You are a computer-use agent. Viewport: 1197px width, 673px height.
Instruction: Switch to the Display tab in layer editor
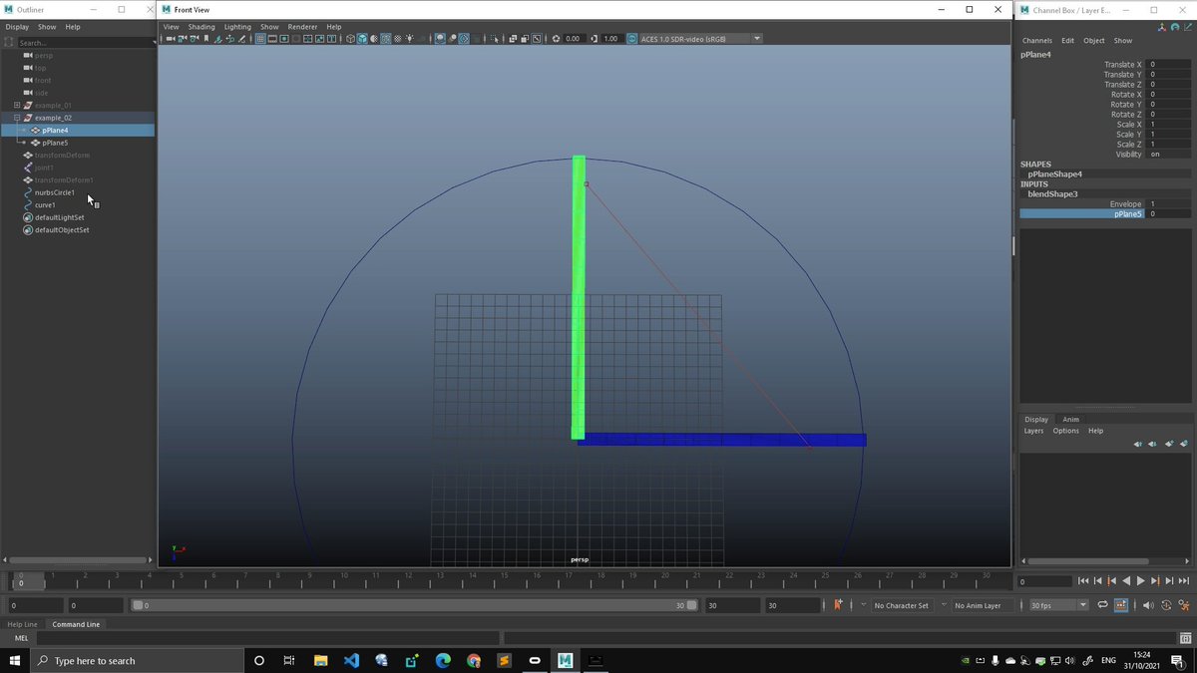click(x=1036, y=420)
